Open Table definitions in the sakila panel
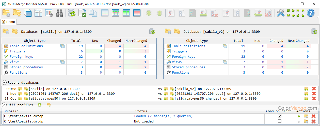The height and width of the screenshot is (126, 320). point(26,46)
